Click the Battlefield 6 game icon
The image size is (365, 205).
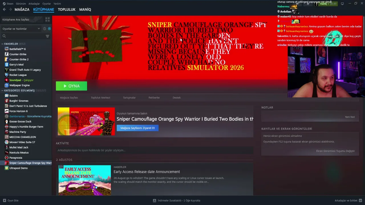click(x=7, y=49)
